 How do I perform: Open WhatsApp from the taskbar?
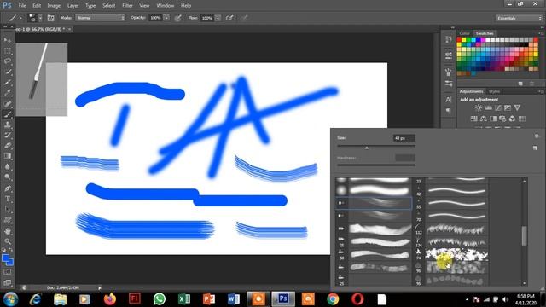click(160, 299)
